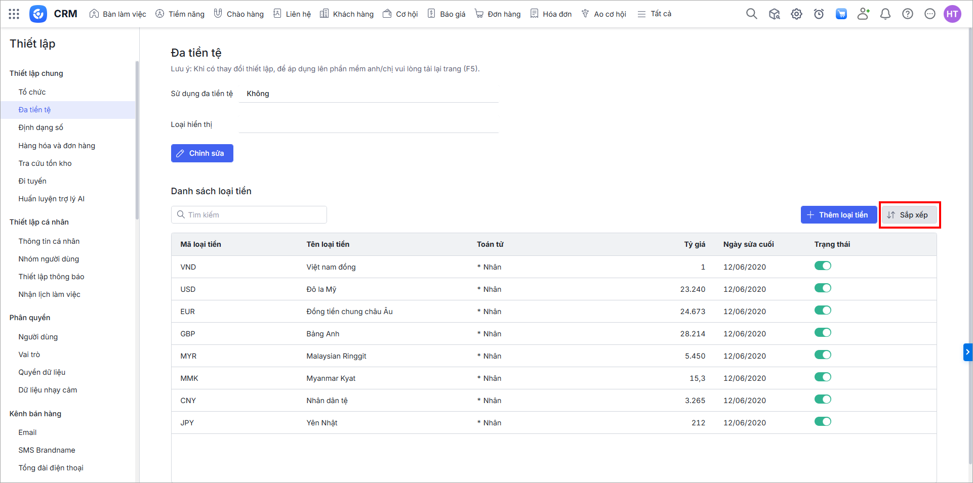Disable the USD currency status
Viewport: 973px width, 483px height.
tap(823, 288)
